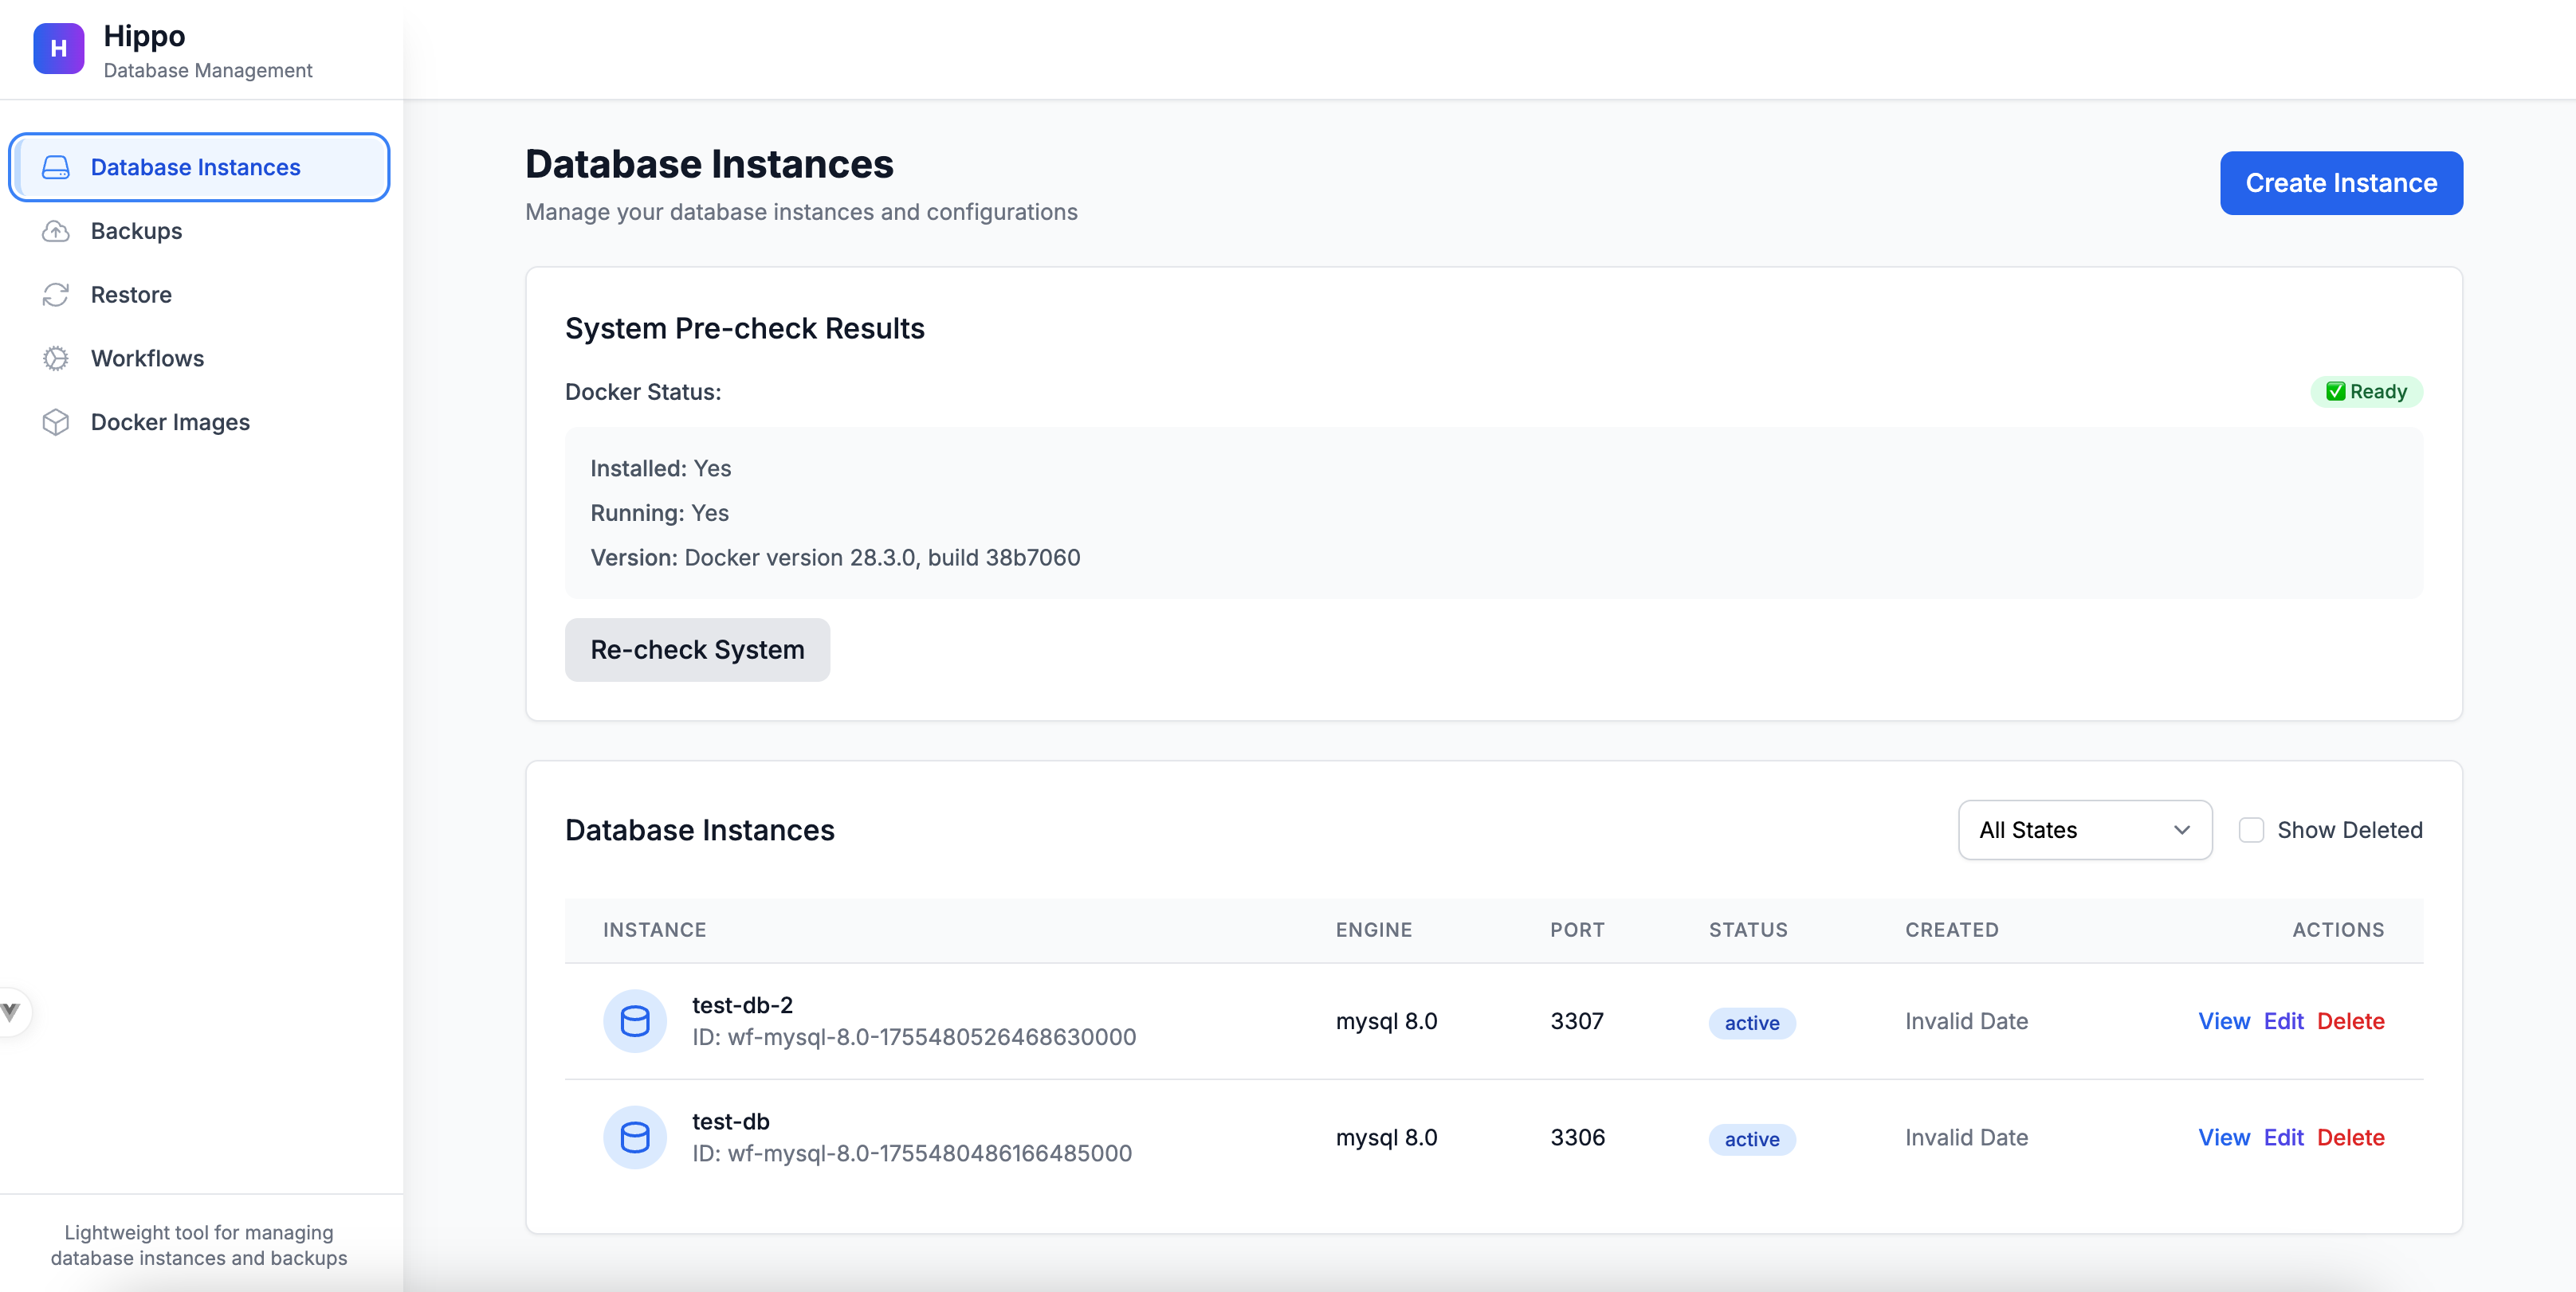Open the All States filter dropdown
Viewport: 2576px width, 1292px height.
(2084, 830)
